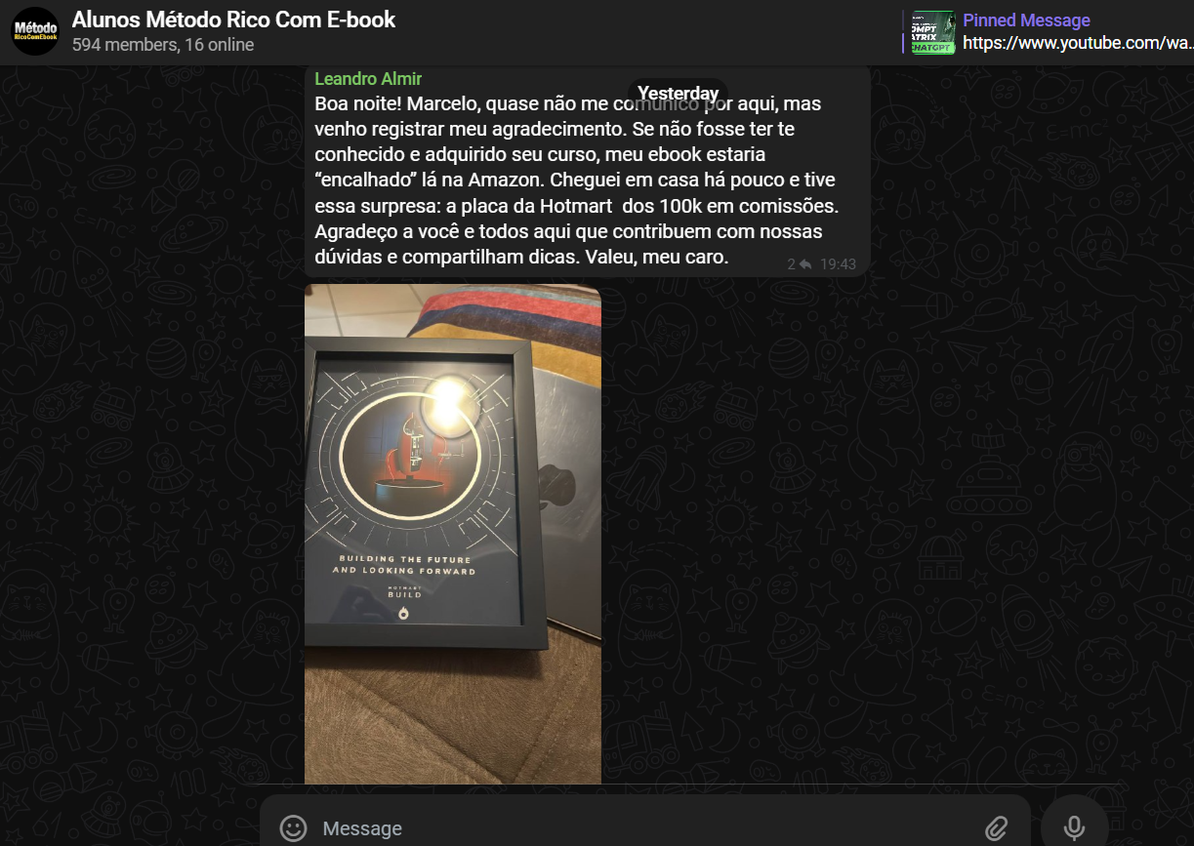This screenshot has width=1194, height=846.
Task: Select Leandro's thank-you message text bubble
Action: [587, 171]
